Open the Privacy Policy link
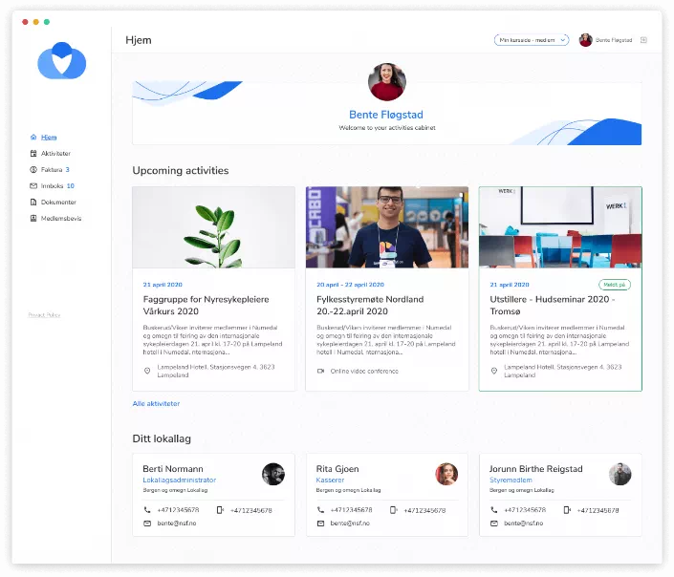 click(x=44, y=315)
